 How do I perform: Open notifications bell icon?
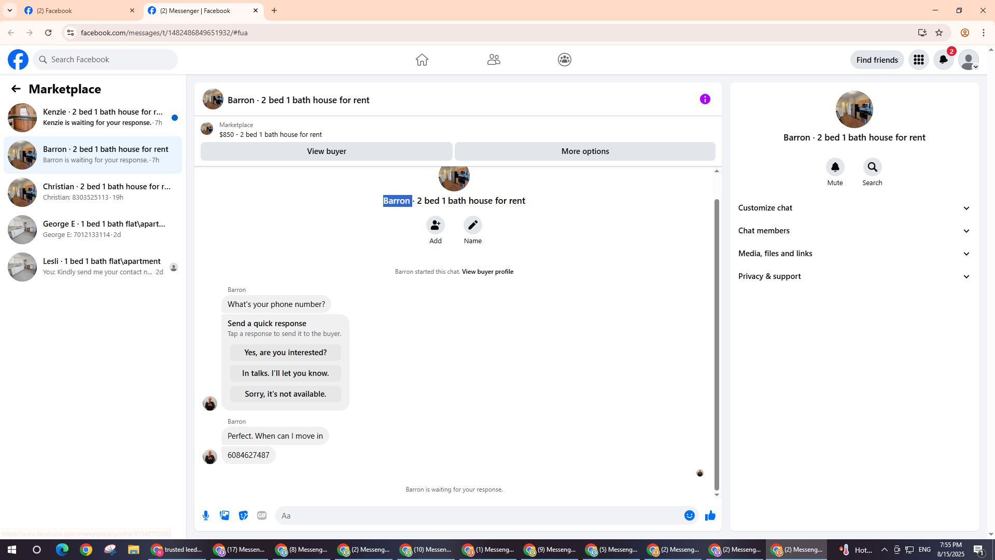pyautogui.click(x=943, y=60)
